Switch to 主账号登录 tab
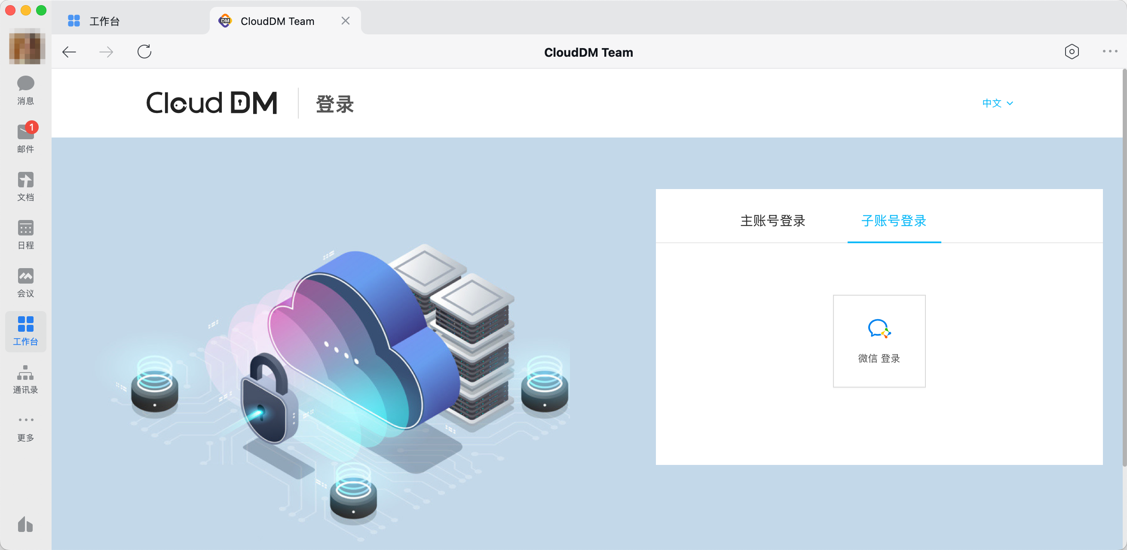This screenshot has width=1127, height=550. coord(772,220)
